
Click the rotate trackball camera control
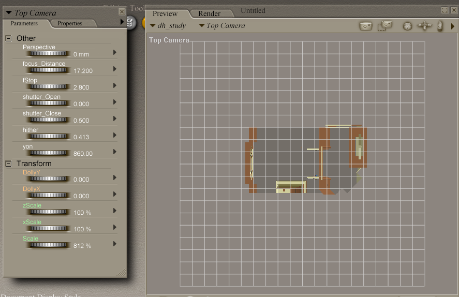point(407,26)
